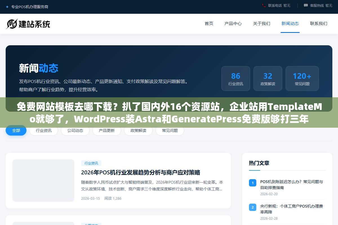Filter news by 产品更新
Image resolution: width=338 pixels, height=225 pixels.
click(x=107, y=130)
